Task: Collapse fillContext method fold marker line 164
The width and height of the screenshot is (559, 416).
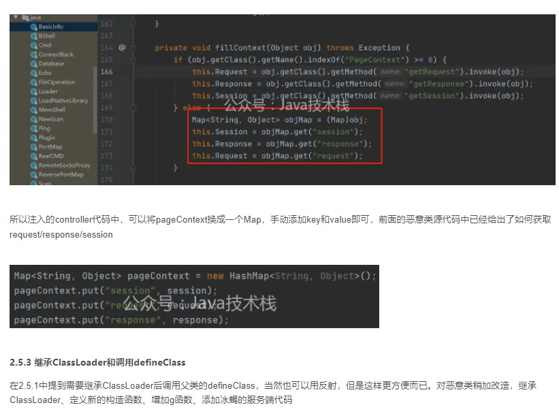Action: coord(133,48)
